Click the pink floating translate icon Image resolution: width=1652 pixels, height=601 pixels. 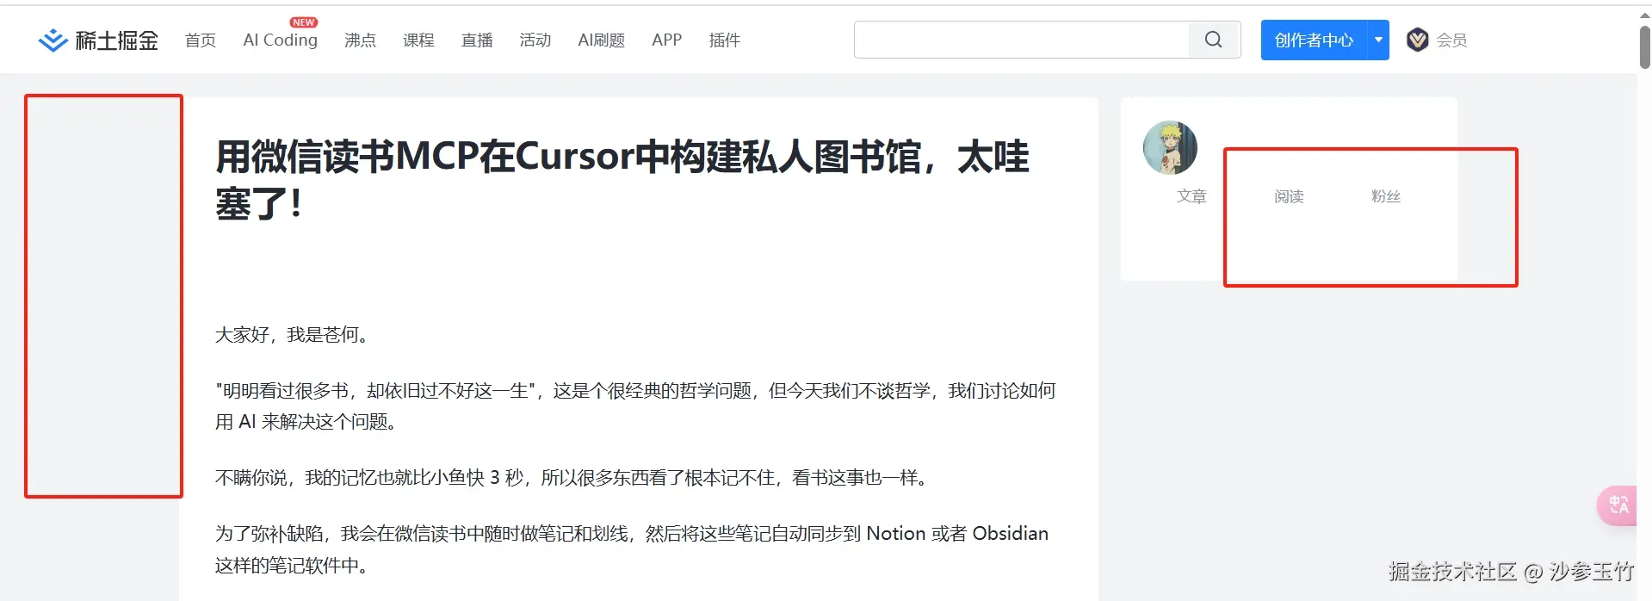tap(1618, 505)
